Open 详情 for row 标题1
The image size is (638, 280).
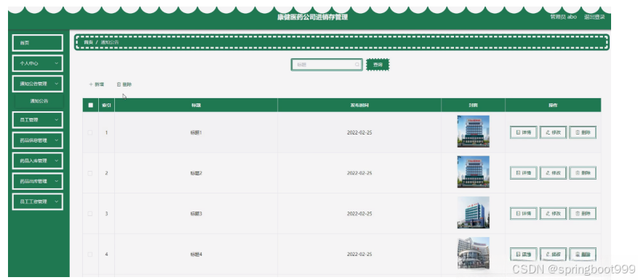tap(523, 132)
